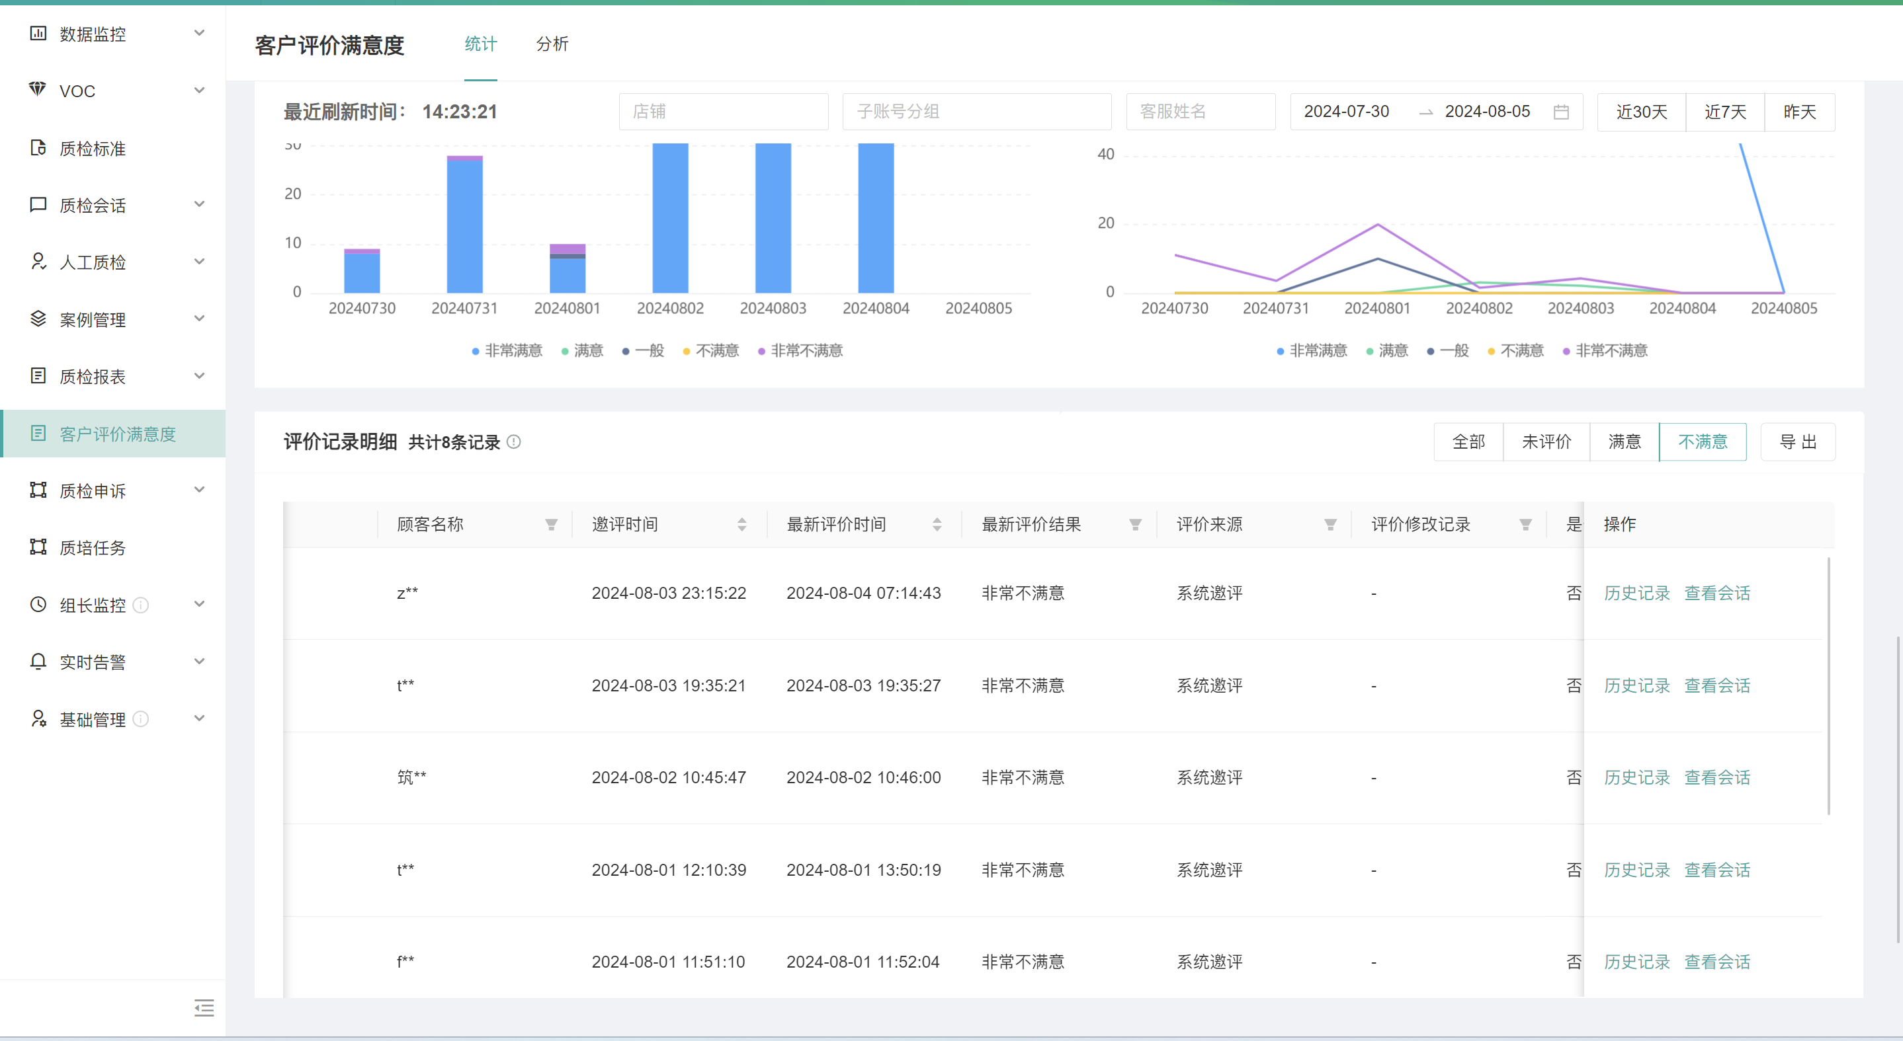
Task: Click the 基础管理 user-gear icon
Action: click(x=38, y=719)
